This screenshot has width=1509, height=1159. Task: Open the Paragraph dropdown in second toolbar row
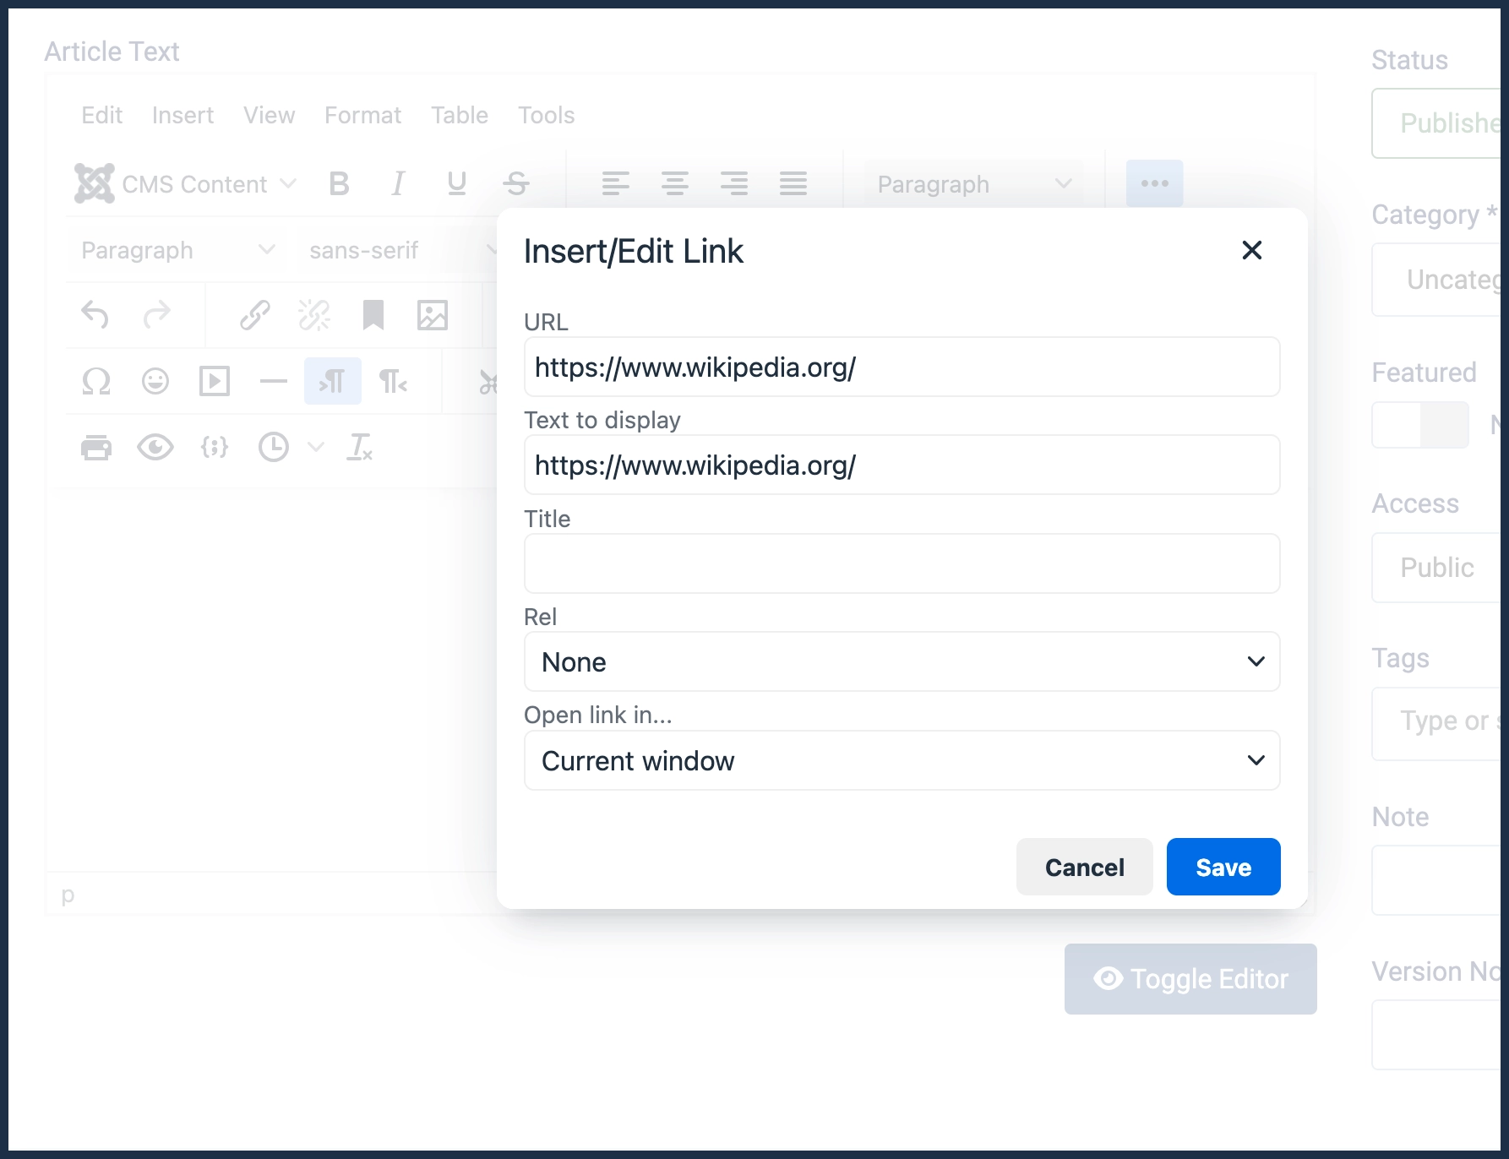[177, 250]
